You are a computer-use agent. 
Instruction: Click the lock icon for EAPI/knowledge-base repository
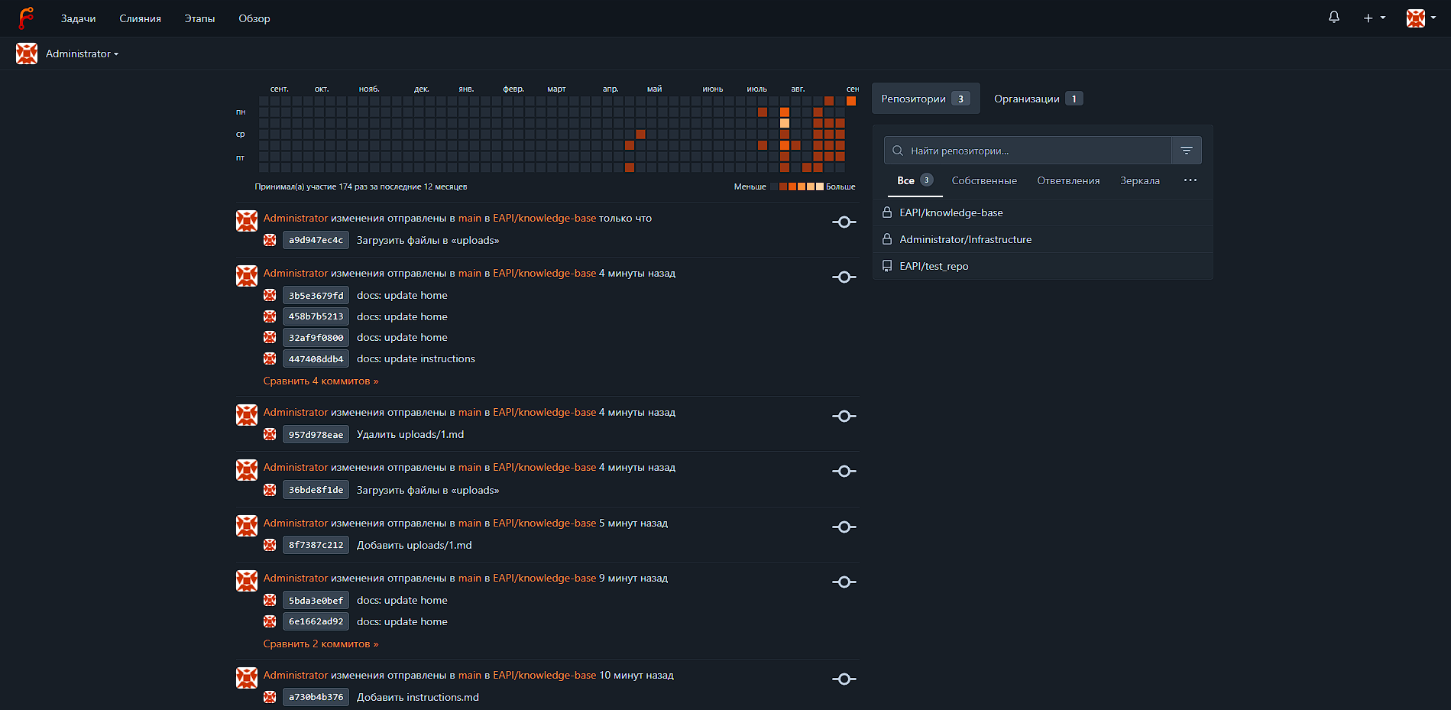(887, 212)
